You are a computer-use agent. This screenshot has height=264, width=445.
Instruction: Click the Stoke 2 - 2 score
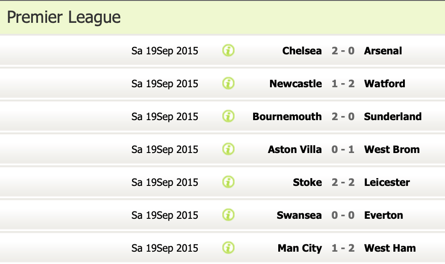pos(343,182)
